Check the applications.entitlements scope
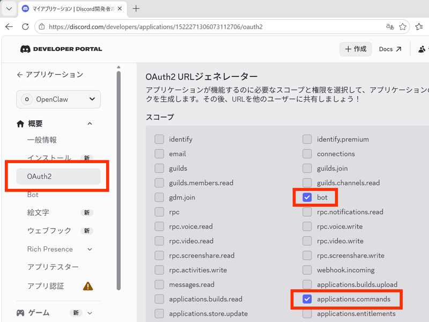The height and width of the screenshot is (322, 429). point(307,313)
